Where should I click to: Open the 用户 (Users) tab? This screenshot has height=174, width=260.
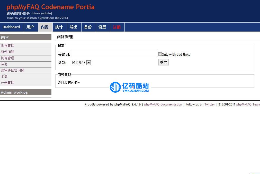point(31,27)
